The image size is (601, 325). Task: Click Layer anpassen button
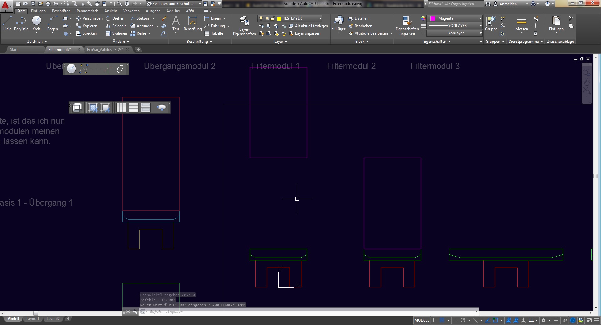click(x=305, y=33)
